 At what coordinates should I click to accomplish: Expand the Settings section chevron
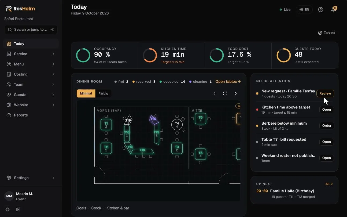[53, 178]
